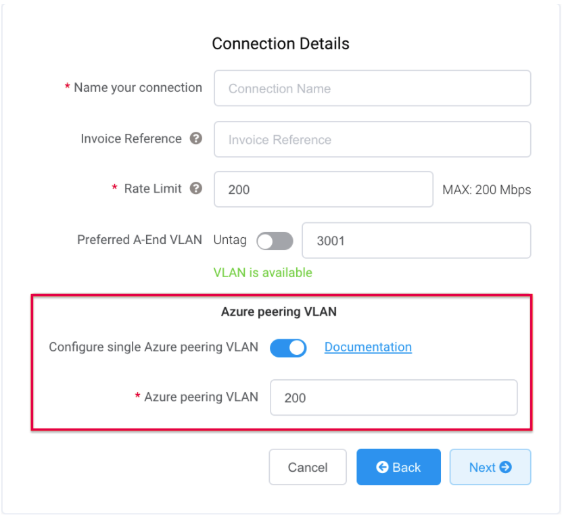Click the left-arrow icon on Back button
564x515 pixels.
[x=383, y=467]
